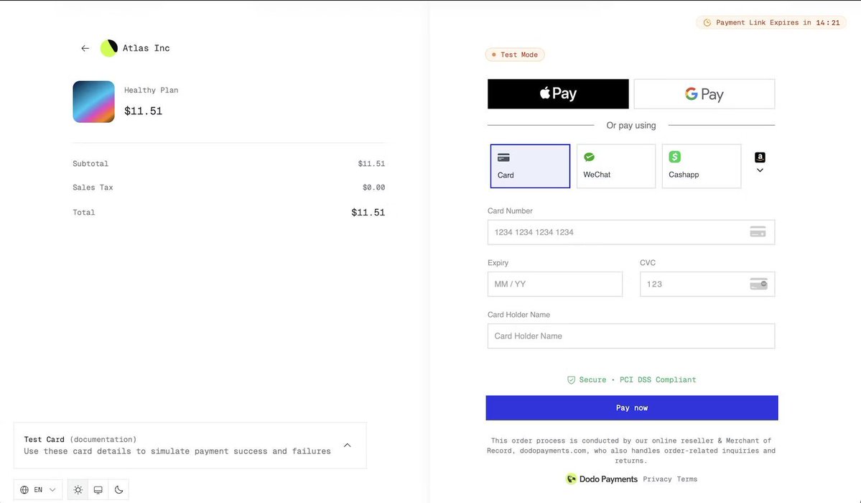Focus the Expiry MM / YY field

554,285
